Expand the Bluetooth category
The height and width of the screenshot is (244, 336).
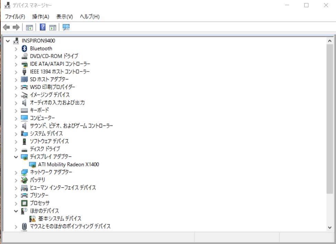coord(16,49)
